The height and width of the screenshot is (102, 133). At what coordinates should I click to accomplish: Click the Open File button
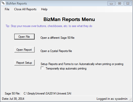tap(24, 37)
